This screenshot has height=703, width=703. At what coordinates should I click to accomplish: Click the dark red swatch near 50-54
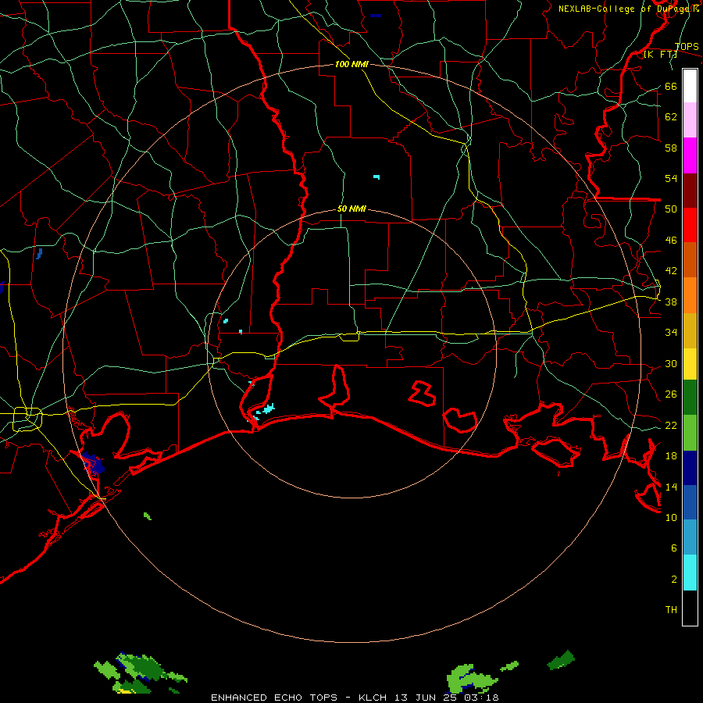690,191
